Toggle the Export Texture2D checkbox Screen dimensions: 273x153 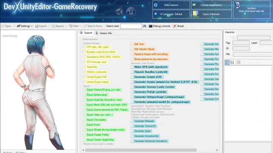click(84, 90)
